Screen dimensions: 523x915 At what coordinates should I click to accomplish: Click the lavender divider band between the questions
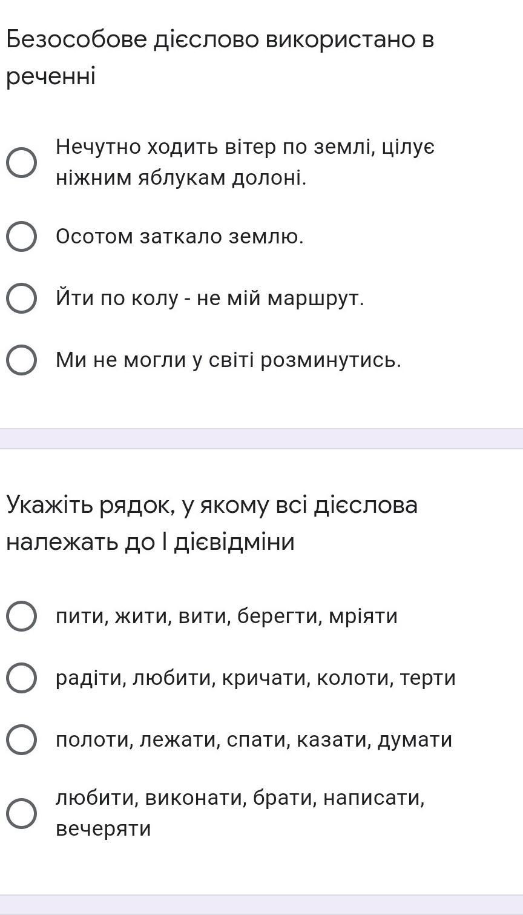click(261, 438)
